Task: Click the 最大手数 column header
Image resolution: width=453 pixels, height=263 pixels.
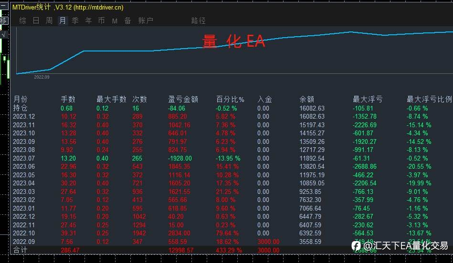Action: pyautogui.click(x=112, y=99)
